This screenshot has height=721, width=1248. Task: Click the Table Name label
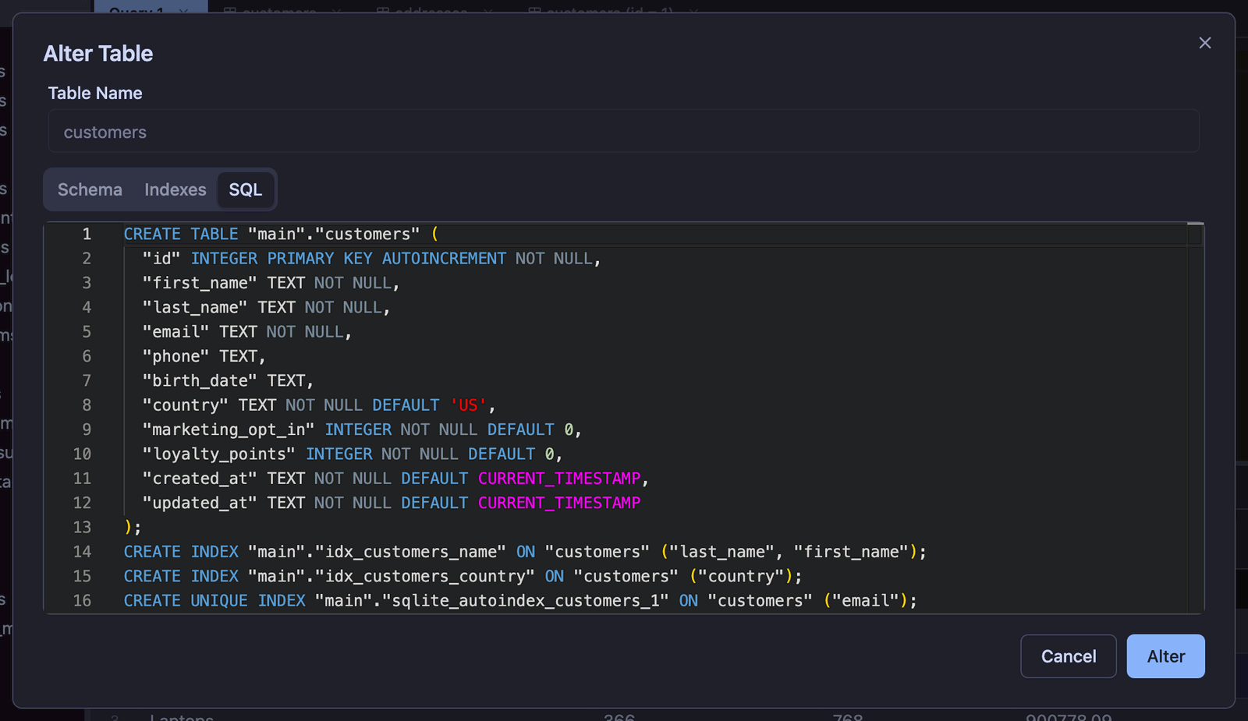[x=95, y=94]
